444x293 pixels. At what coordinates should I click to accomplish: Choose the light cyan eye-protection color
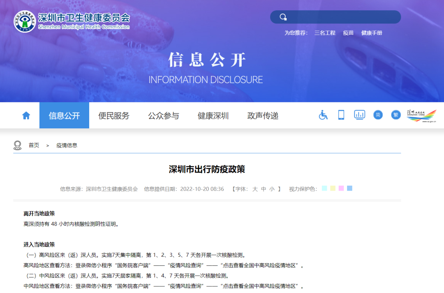(x=324, y=188)
